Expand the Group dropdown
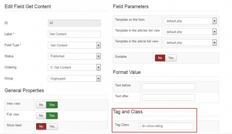Screen dimensions: 232x134 74,79
